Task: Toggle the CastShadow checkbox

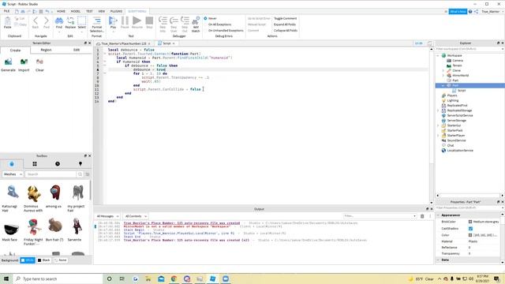Action: click(470, 228)
